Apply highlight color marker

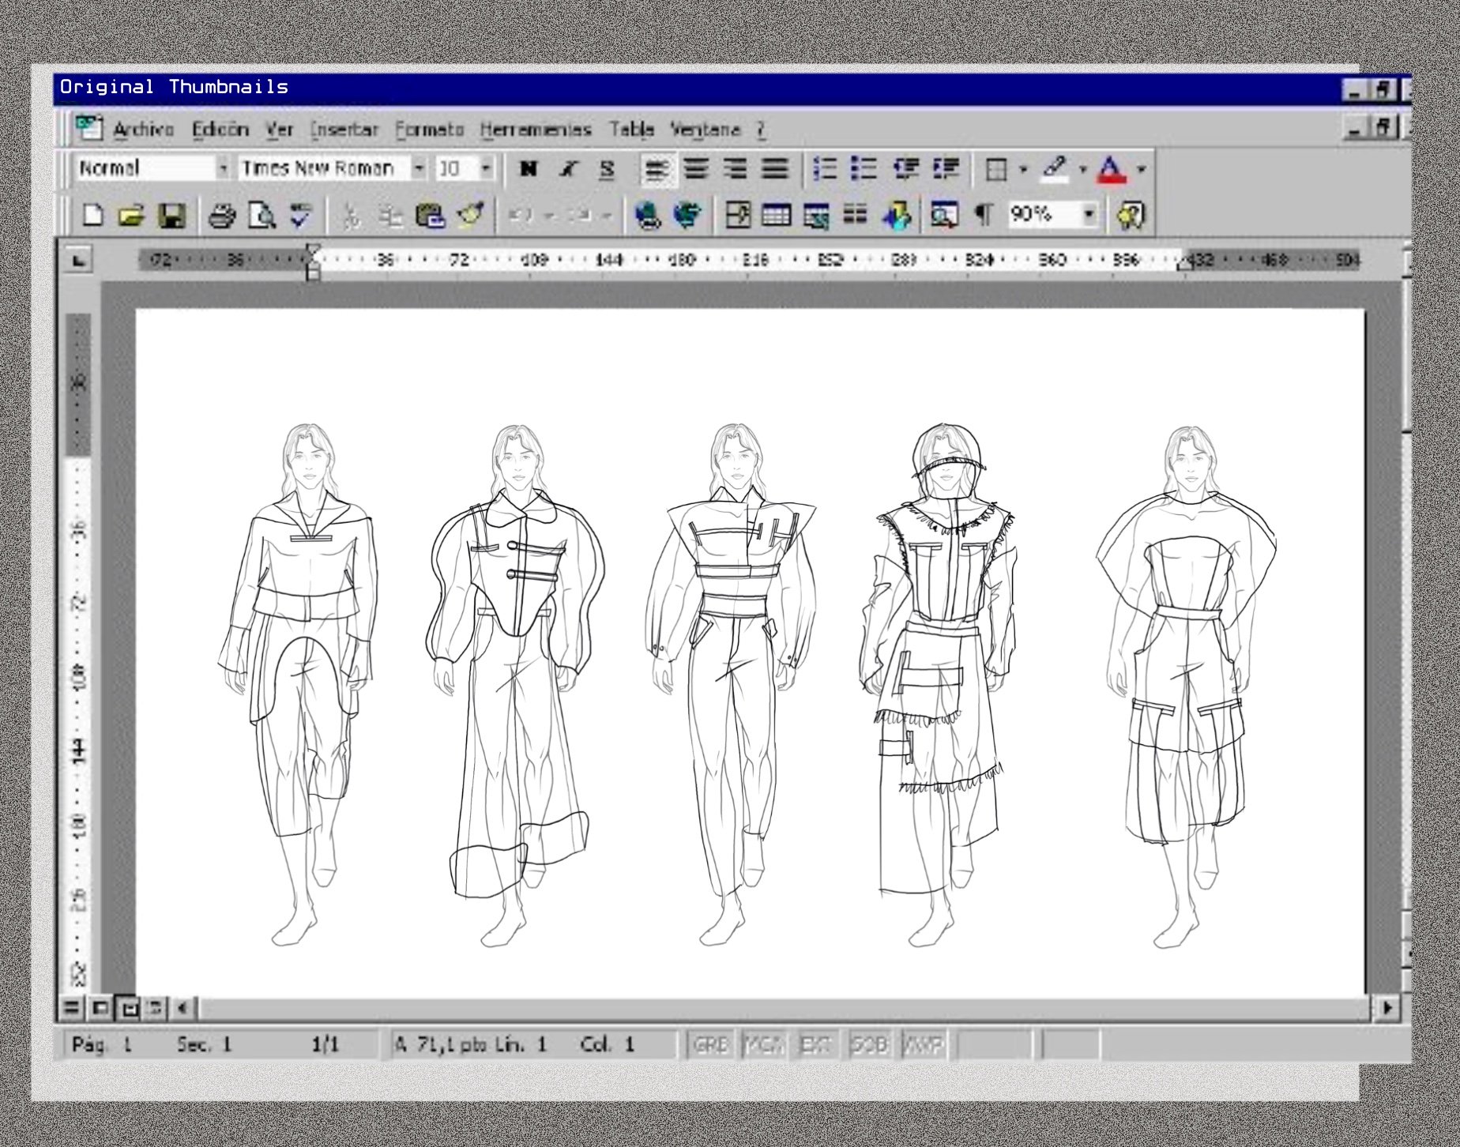pyautogui.click(x=1055, y=168)
